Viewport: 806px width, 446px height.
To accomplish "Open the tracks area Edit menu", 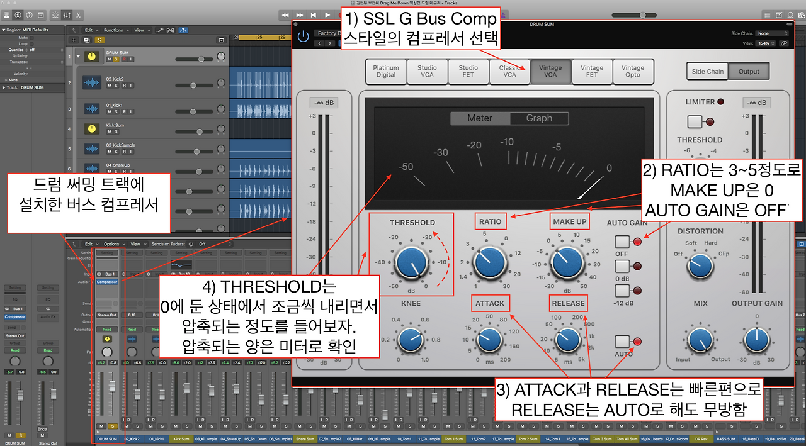I will pos(91,30).
